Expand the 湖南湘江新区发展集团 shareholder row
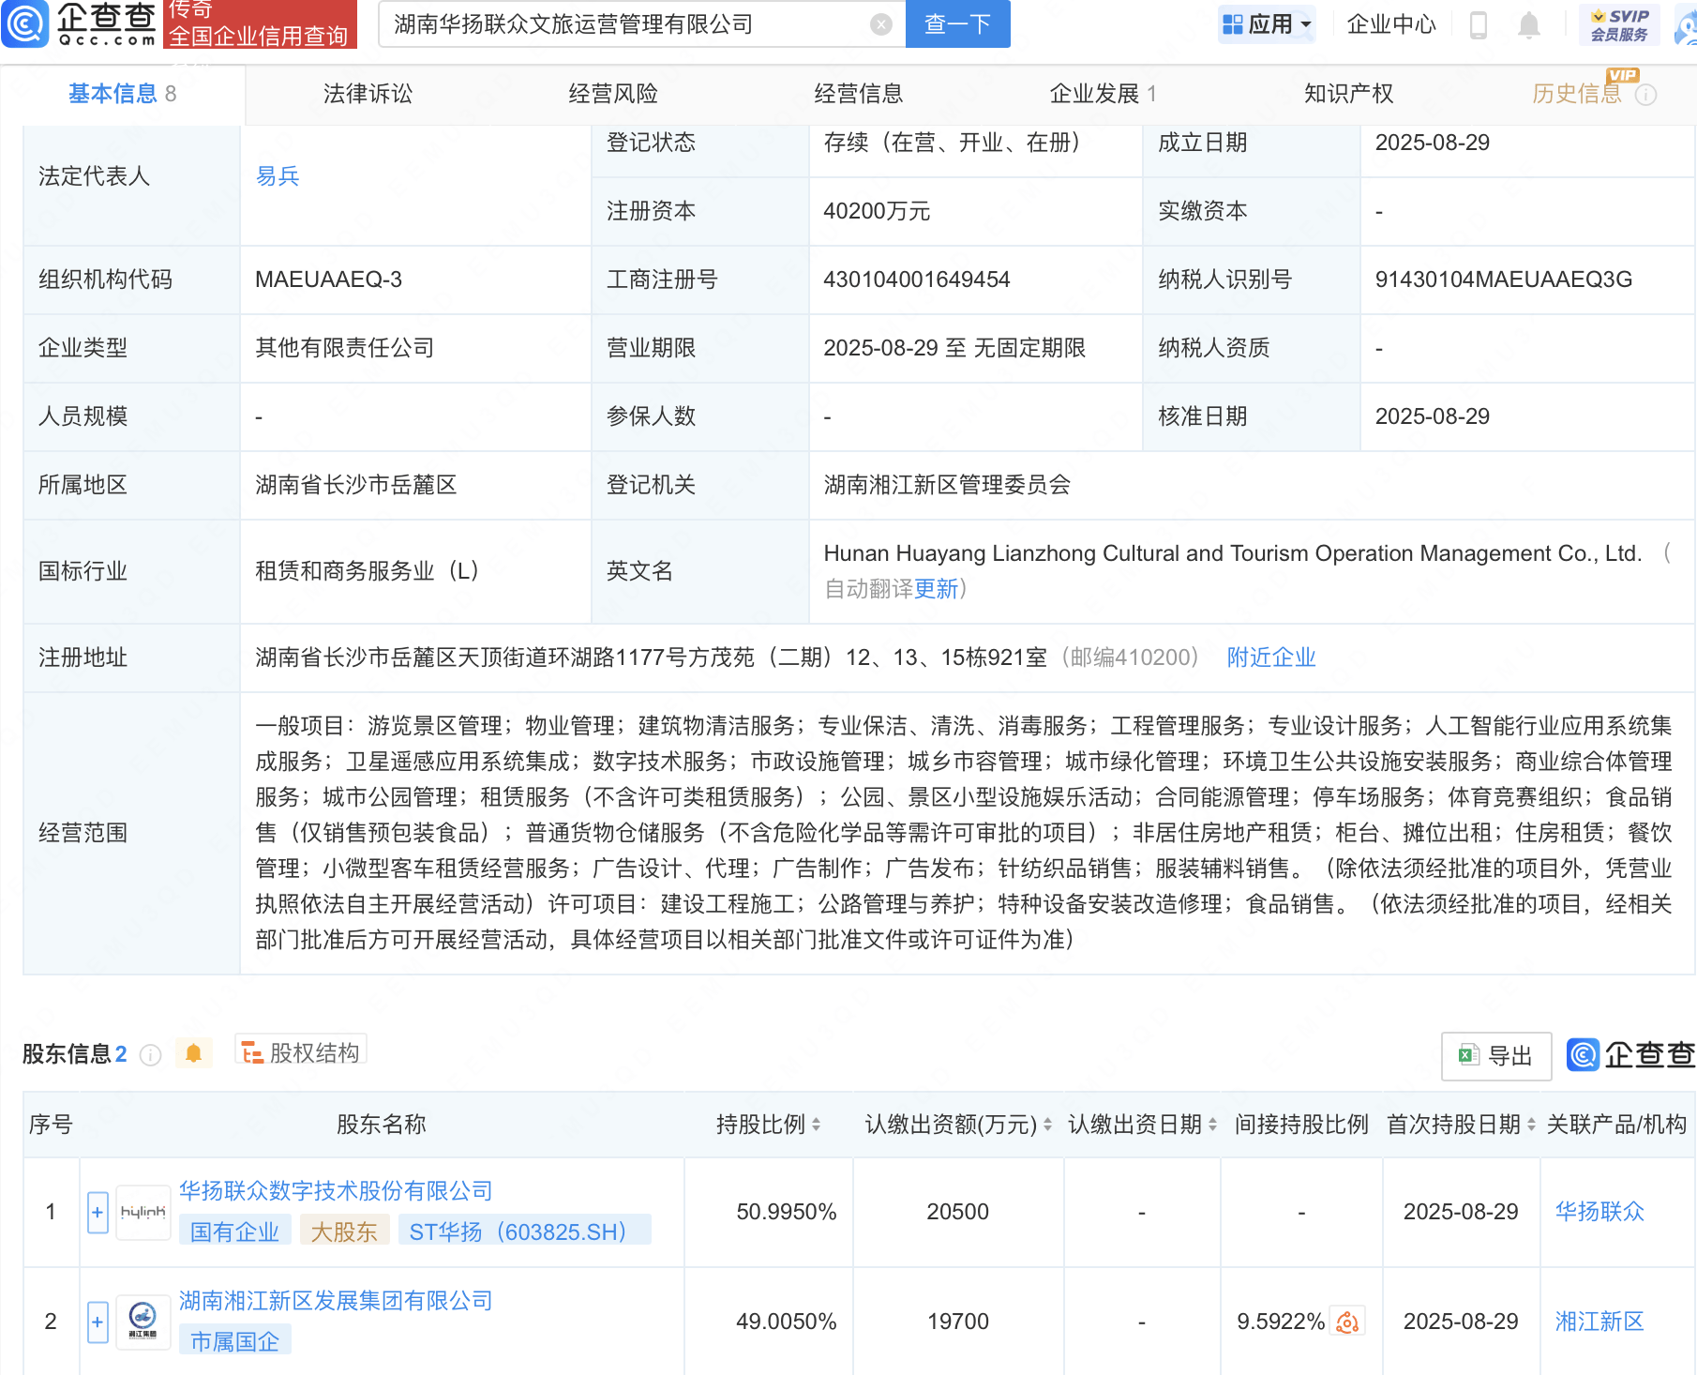The image size is (1697, 1375). point(98,1322)
